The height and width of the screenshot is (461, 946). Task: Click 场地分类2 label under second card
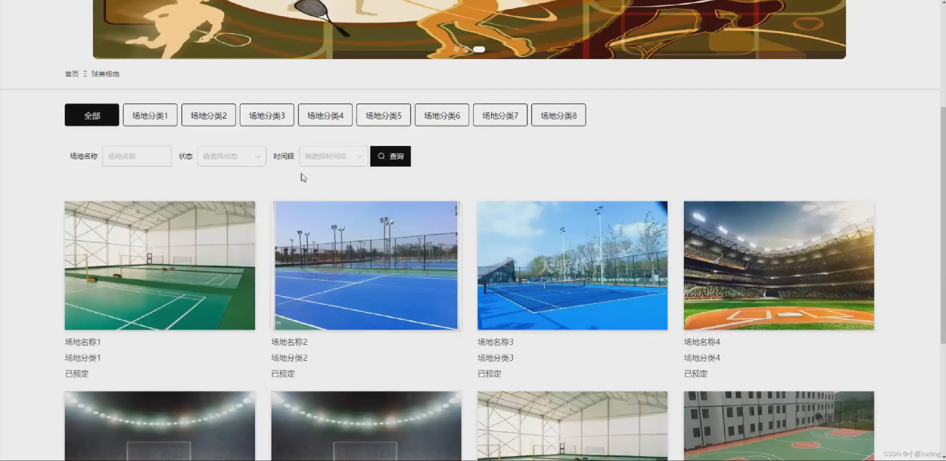pos(289,358)
